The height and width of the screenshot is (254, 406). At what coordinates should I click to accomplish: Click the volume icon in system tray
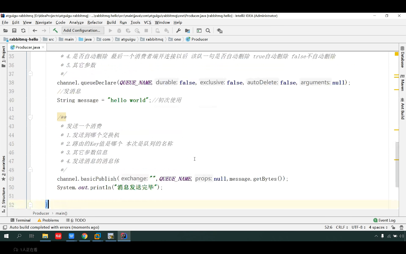coord(402,236)
